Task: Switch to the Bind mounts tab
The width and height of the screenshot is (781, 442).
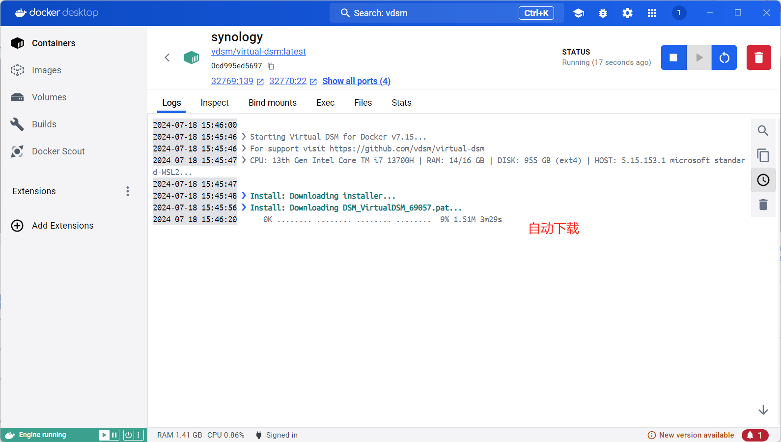Action: coord(273,103)
